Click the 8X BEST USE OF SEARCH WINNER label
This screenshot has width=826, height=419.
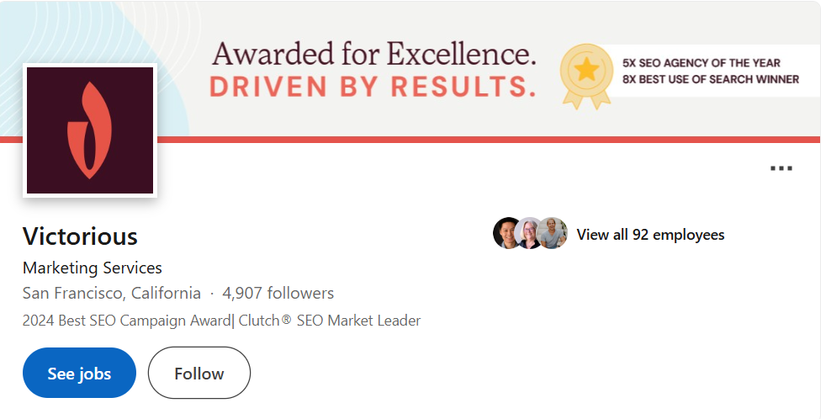[x=711, y=79]
